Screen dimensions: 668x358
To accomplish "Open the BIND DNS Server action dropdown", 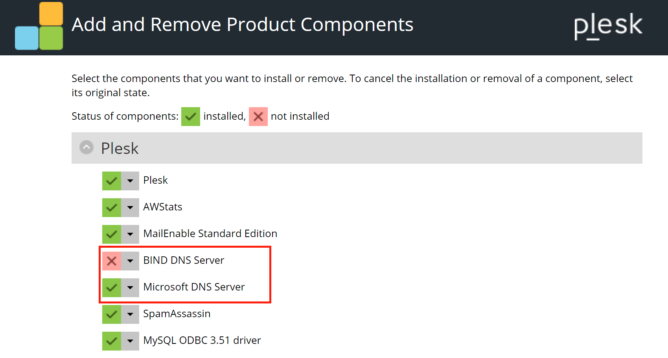I will (130, 261).
